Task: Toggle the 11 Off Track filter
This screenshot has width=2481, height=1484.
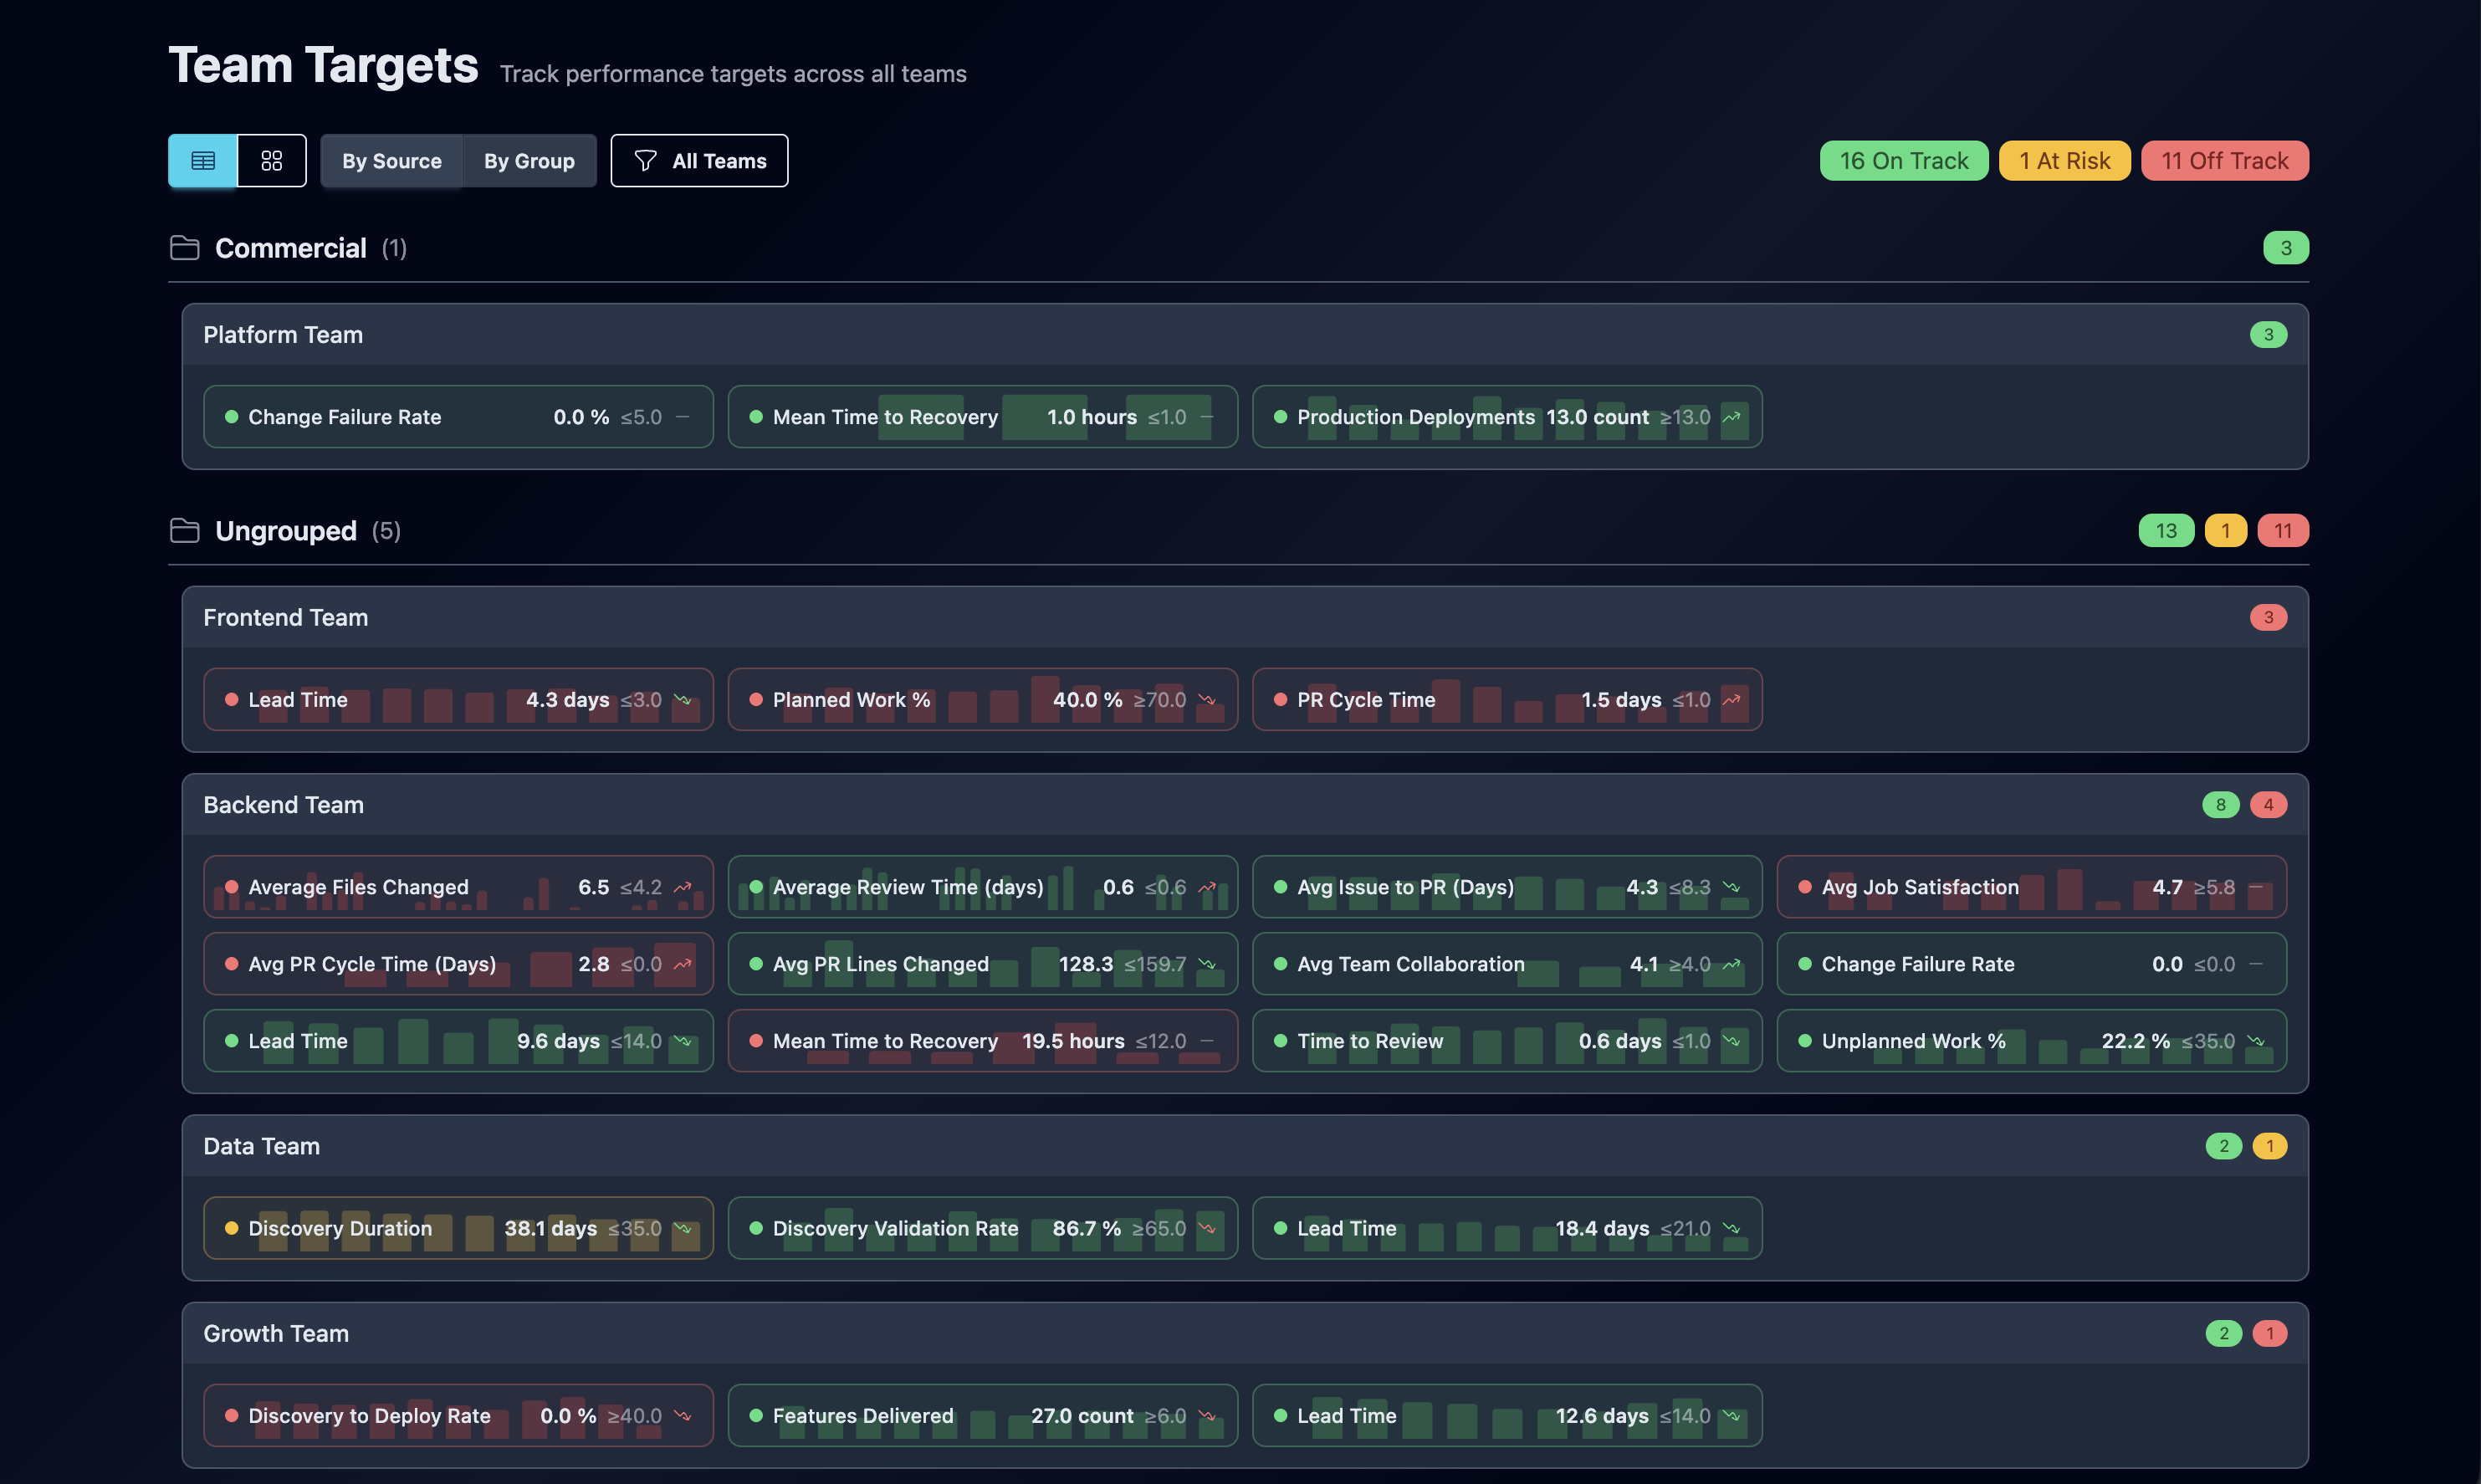Action: (2224, 160)
